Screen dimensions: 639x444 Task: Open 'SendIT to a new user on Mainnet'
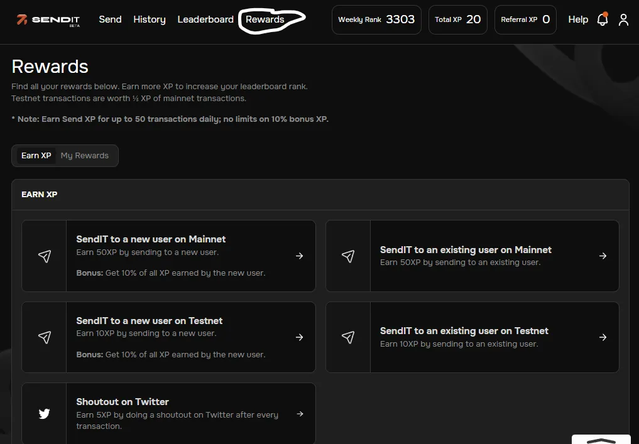click(x=151, y=239)
